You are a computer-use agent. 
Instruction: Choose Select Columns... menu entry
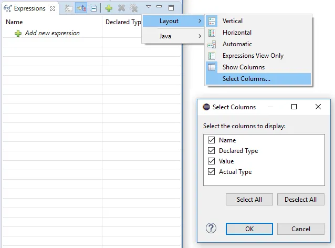tap(246, 79)
